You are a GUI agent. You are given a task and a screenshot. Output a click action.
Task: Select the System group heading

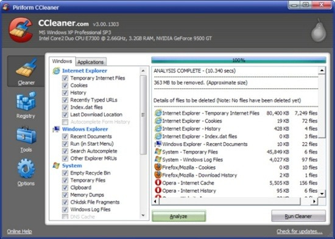(72, 165)
